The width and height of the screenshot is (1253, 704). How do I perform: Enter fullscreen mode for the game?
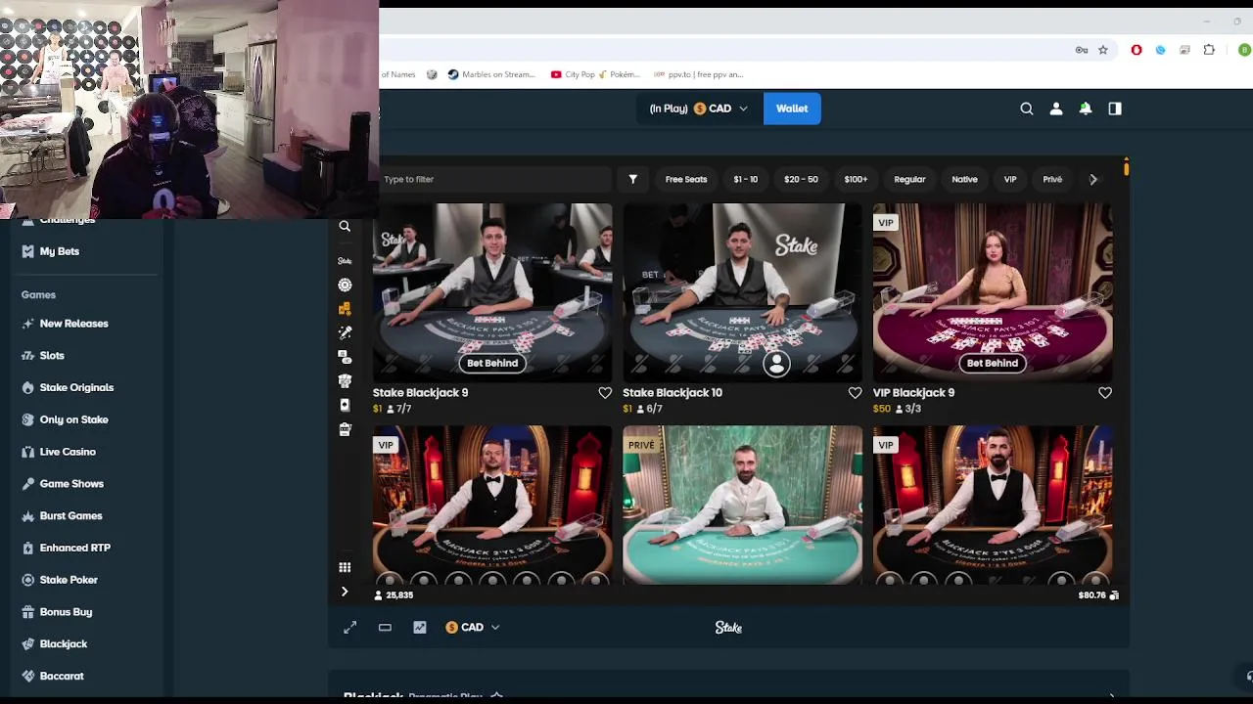tap(349, 628)
